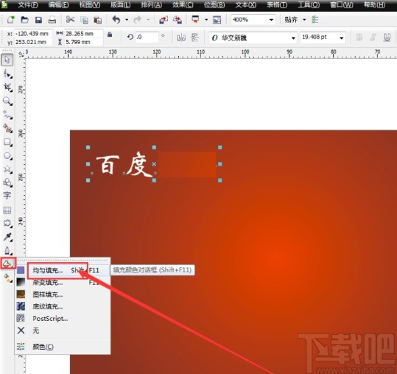The image size is (397, 374).
Task: Click the mirror horizontally icon
Action: 181,38
